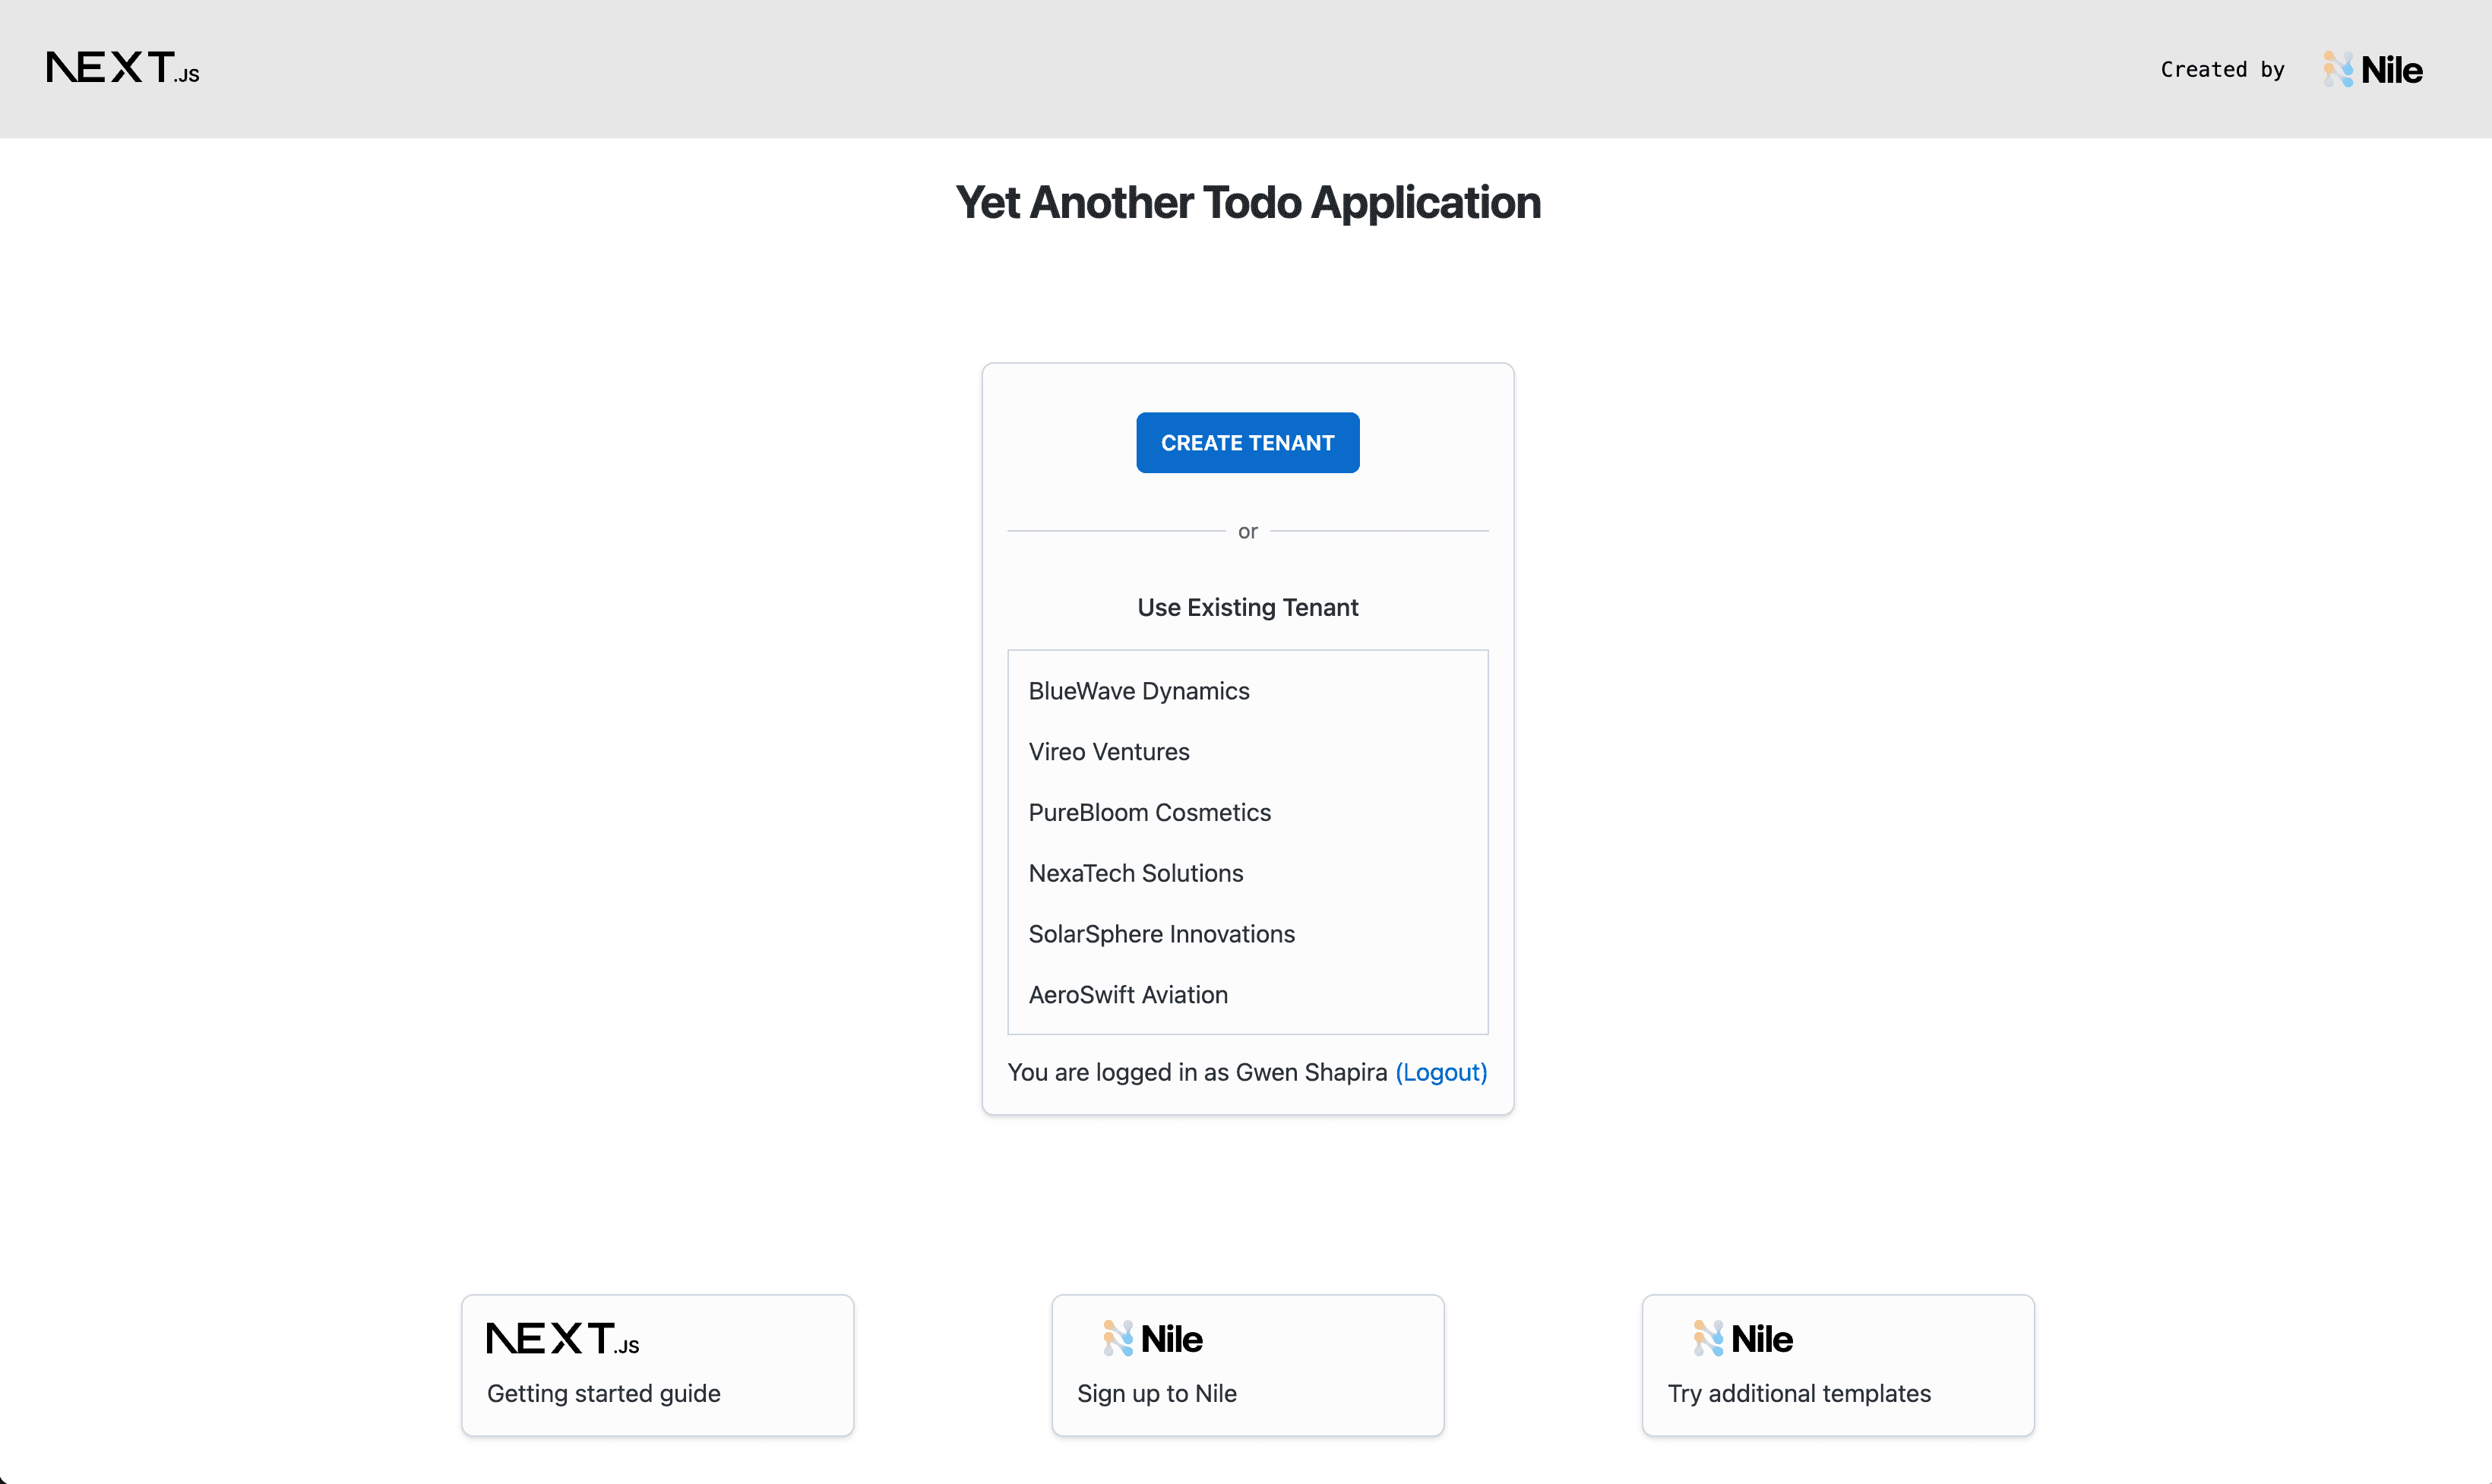Click the CREATE TENANT button
The height and width of the screenshot is (1484, 2492).
click(1248, 442)
